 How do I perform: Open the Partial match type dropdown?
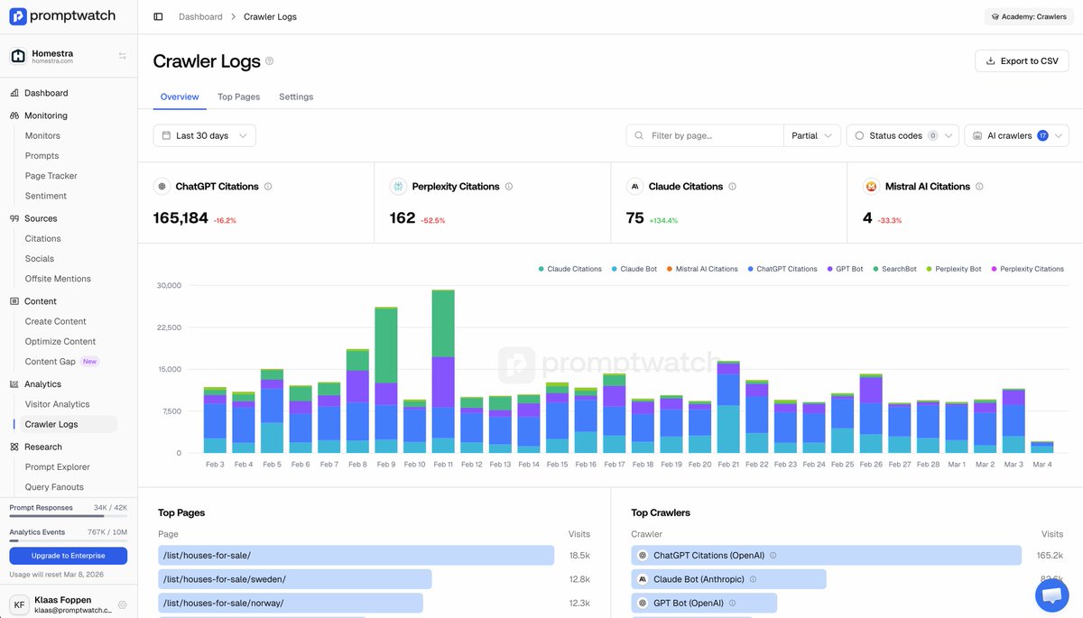point(812,135)
